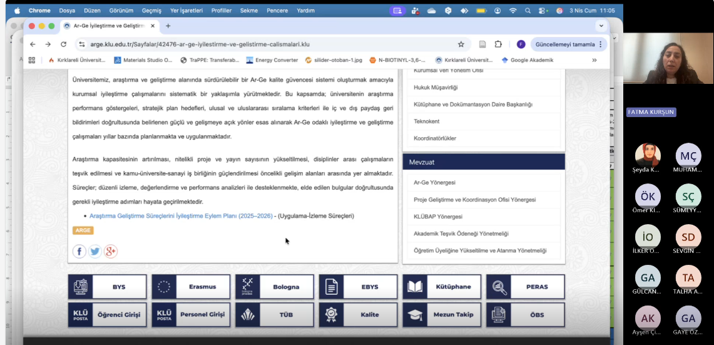This screenshot has height=345, width=714.
Task: Expand the tab search dropdown arrow
Action: pos(601,26)
